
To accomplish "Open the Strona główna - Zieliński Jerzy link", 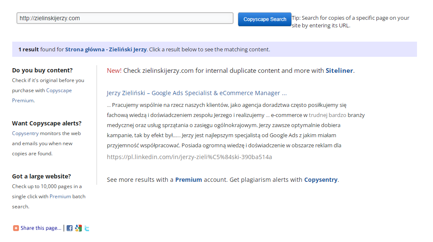I will coord(106,50).
